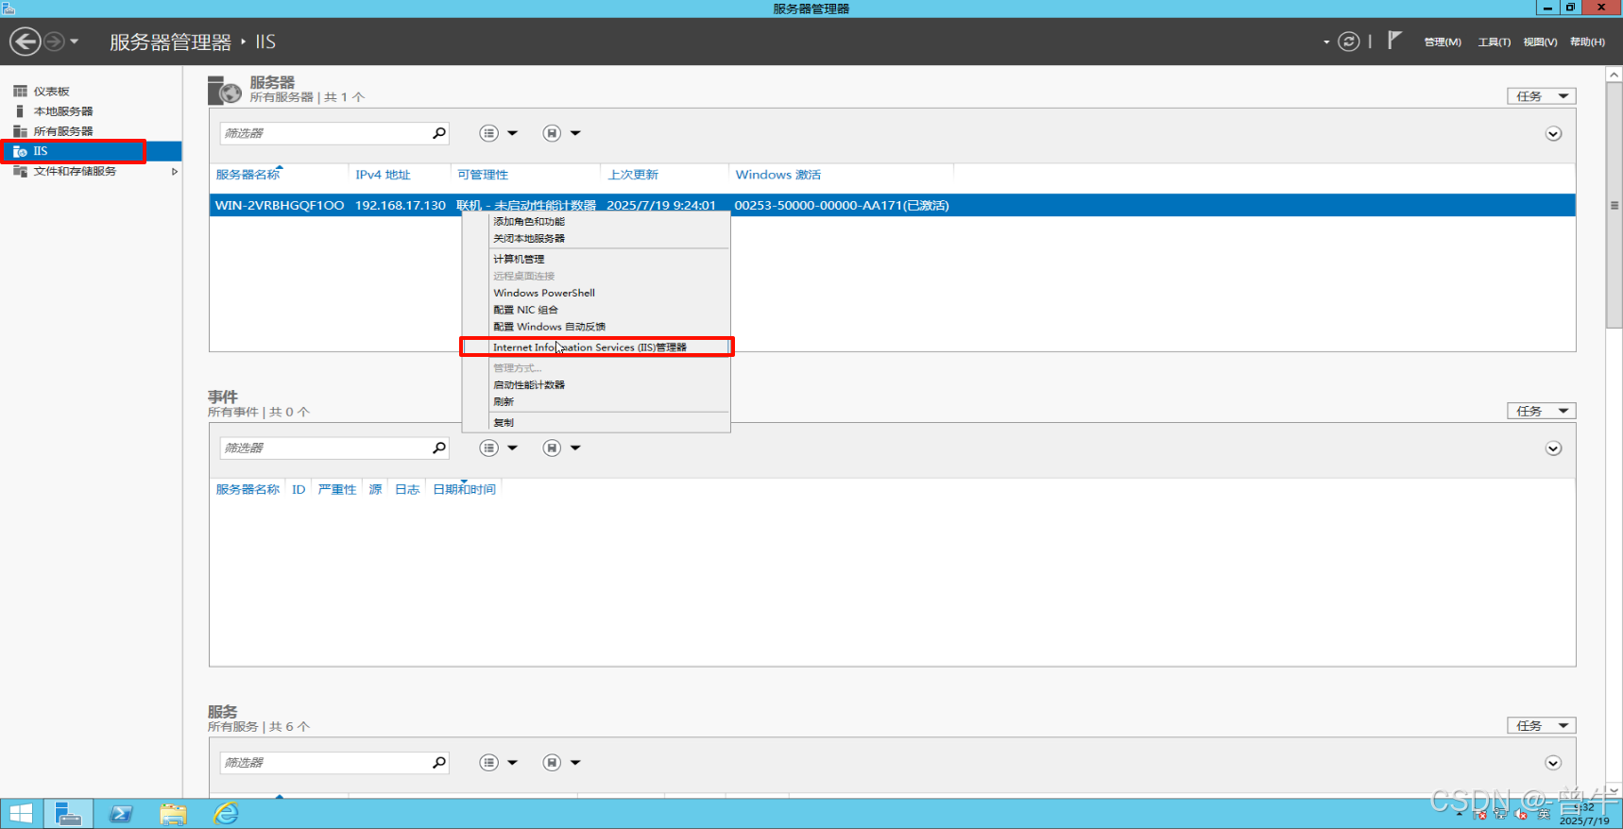Screen dimensions: 1623x829
Task: Click the forward navigation arrow
Action: point(55,42)
